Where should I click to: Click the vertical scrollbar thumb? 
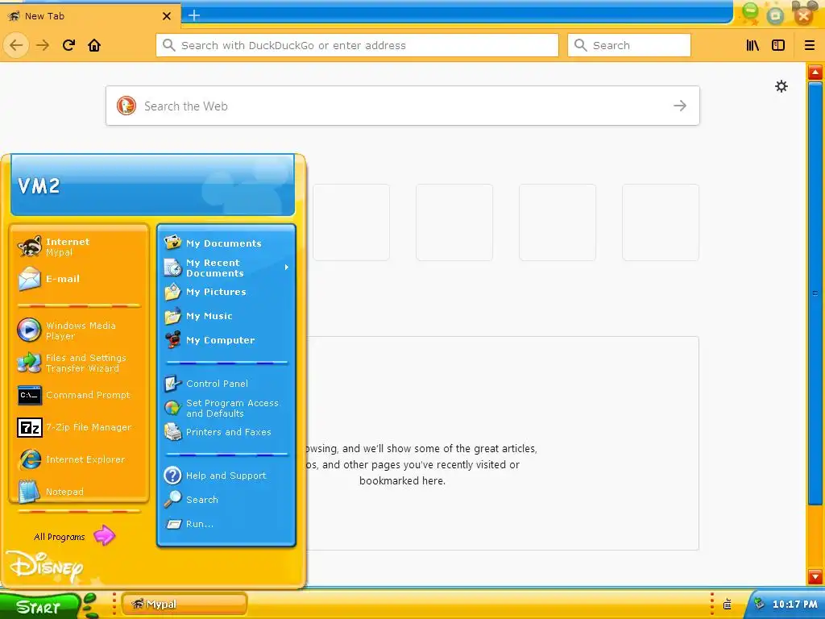click(815, 293)
